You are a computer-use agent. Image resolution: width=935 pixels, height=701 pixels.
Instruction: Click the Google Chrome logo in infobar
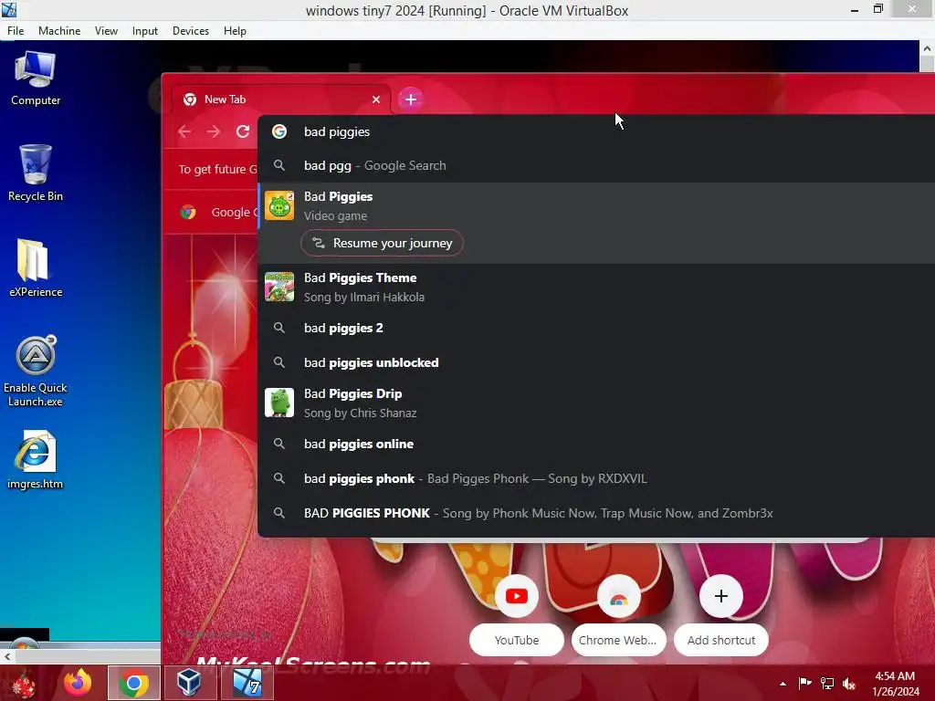click(x=188, y=212)
